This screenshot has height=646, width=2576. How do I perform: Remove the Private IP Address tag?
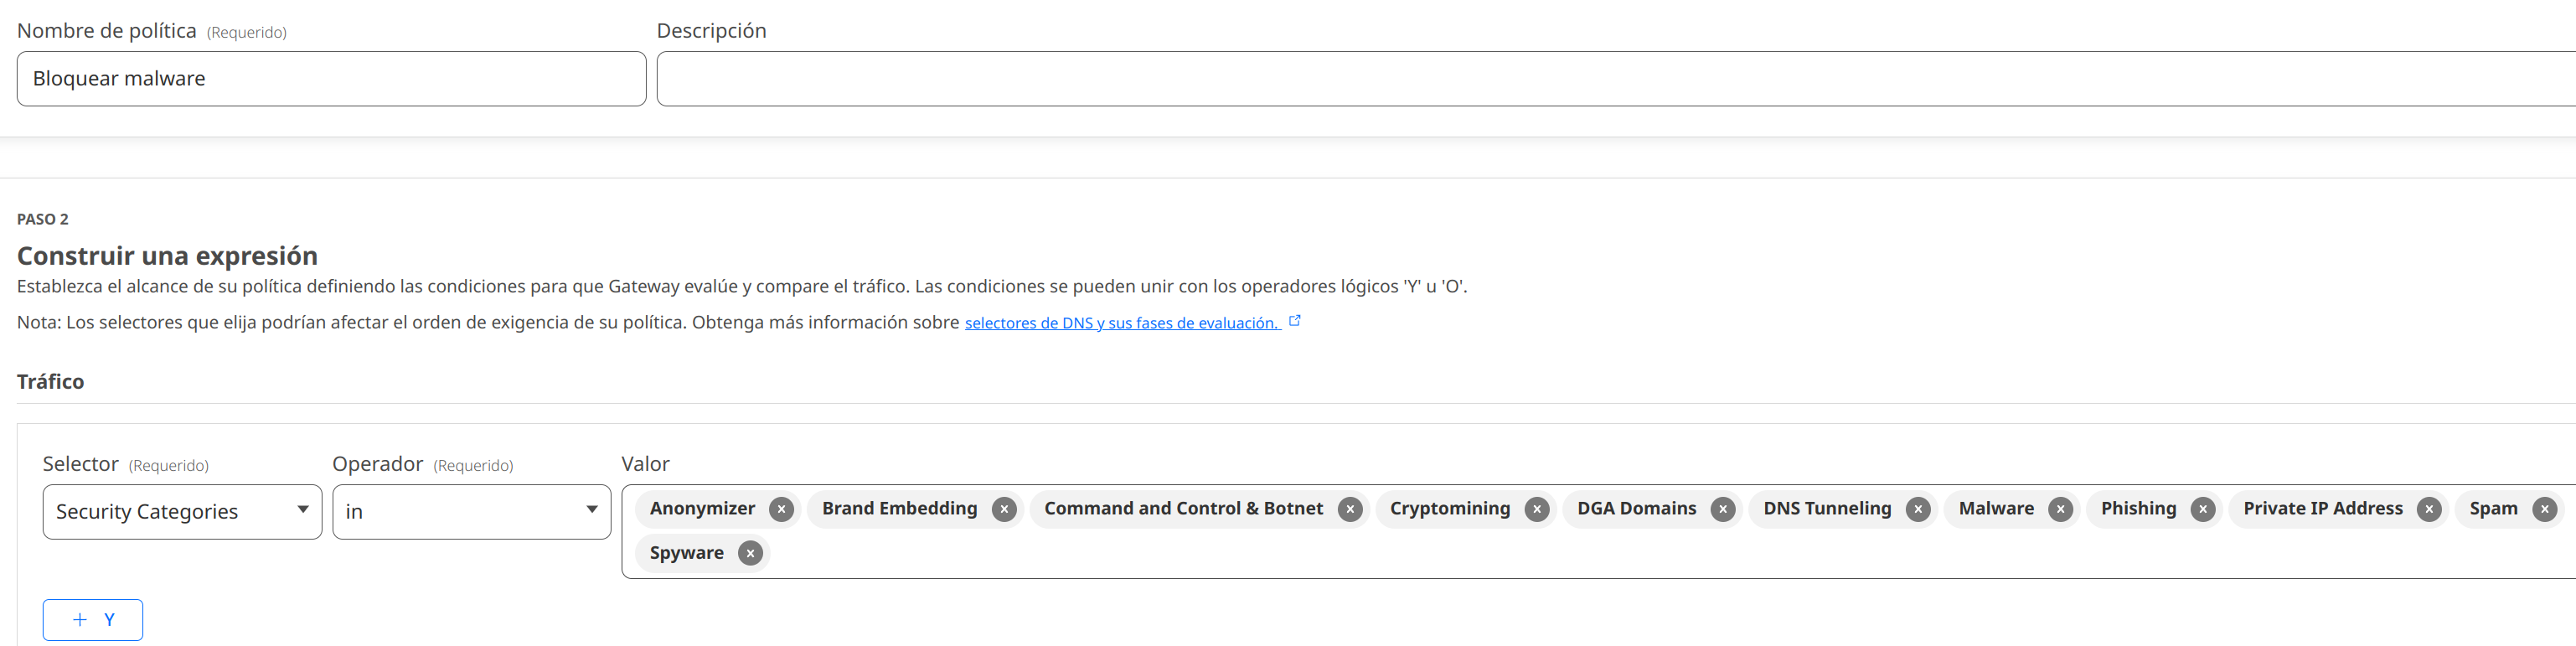(x=2429, y=509)
